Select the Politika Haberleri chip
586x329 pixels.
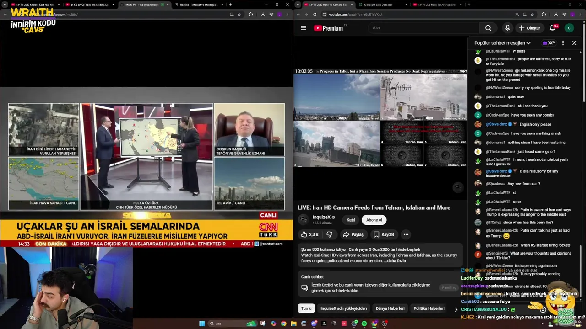429,308
